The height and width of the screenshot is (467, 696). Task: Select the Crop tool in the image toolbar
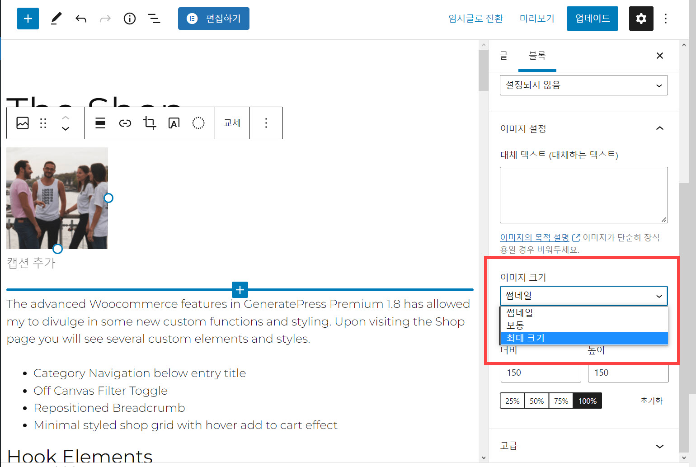pyautogui.click(x=149, y=123)
